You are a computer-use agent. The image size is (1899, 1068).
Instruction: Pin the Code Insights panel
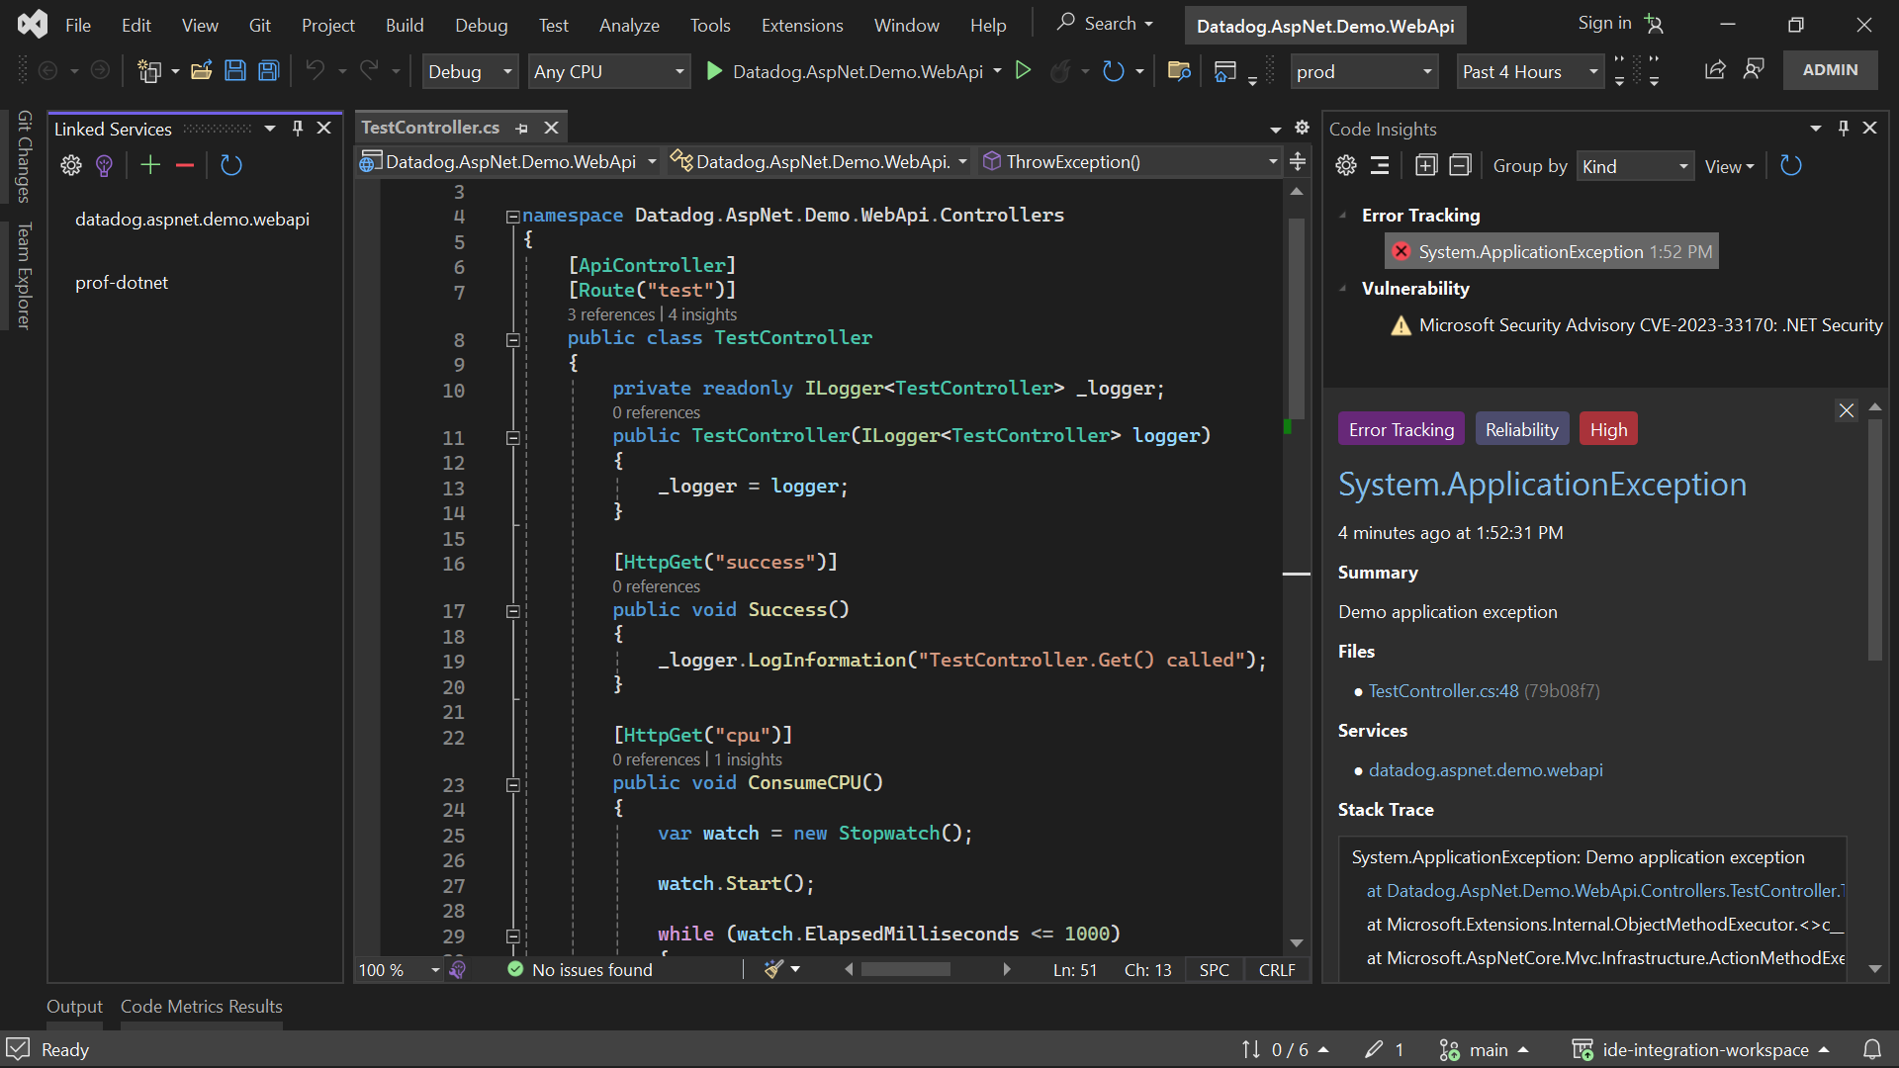[1843, 128]
